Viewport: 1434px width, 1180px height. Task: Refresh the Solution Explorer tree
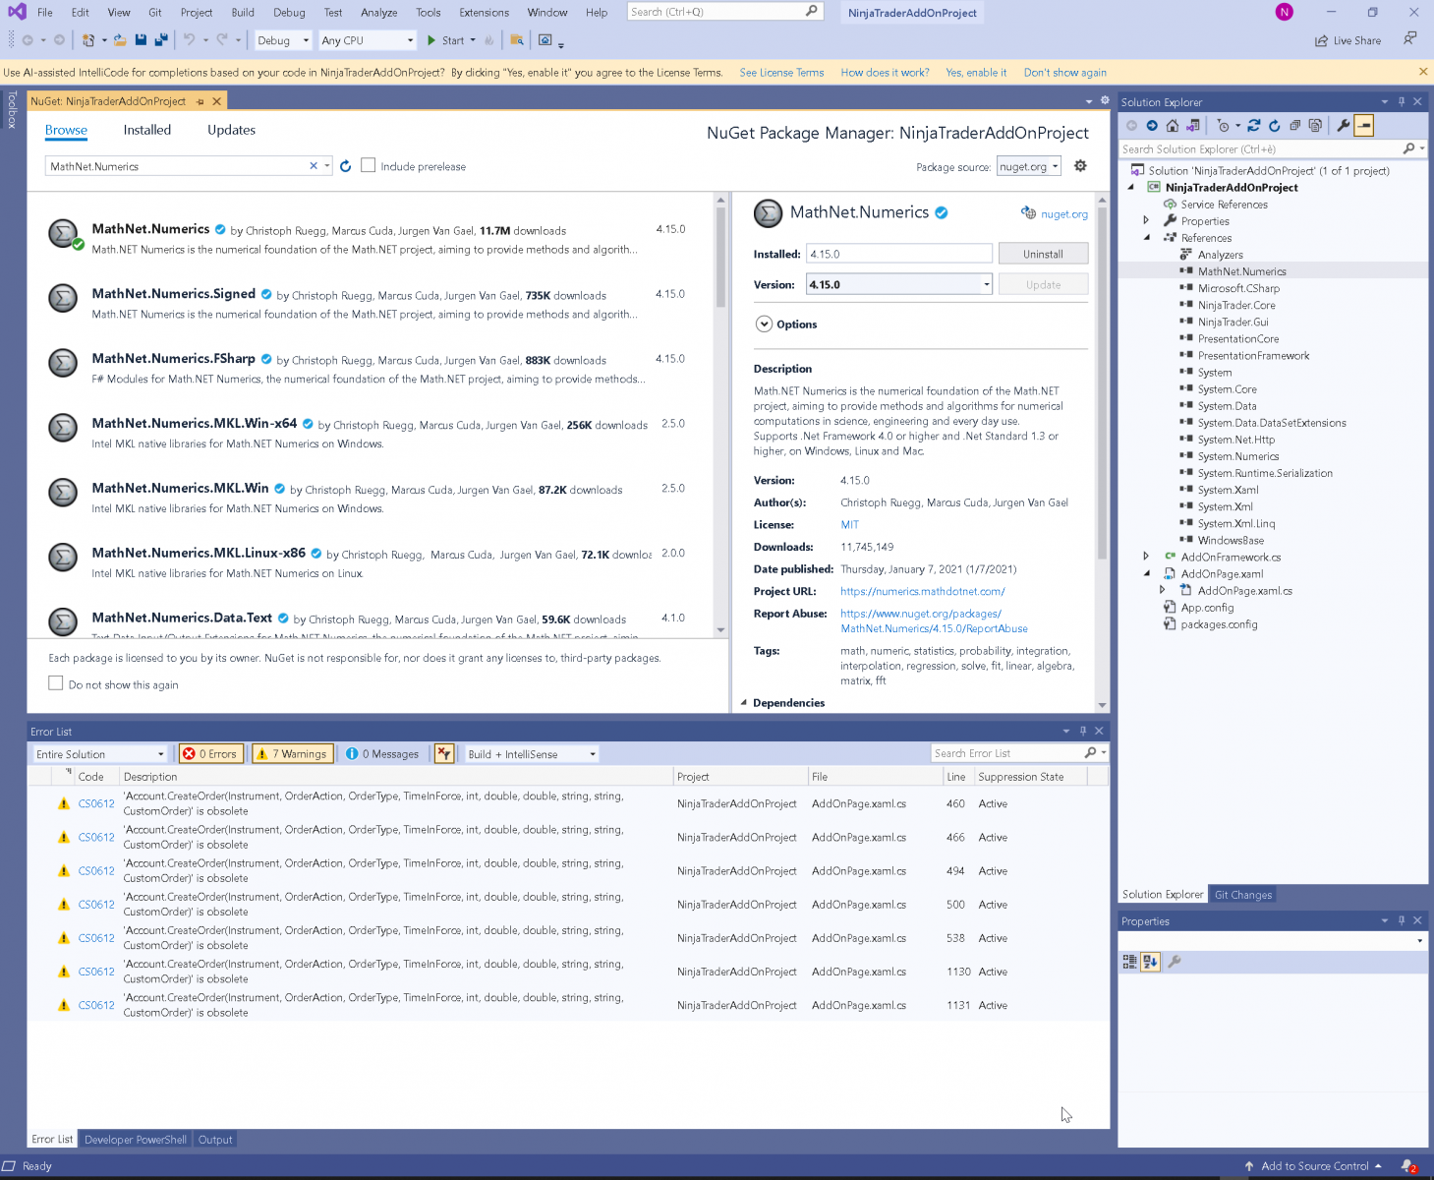1275,126
